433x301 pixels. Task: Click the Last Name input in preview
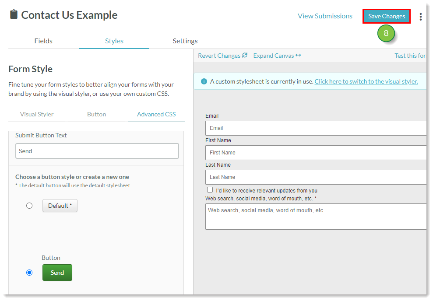tap(316, 177)
